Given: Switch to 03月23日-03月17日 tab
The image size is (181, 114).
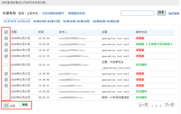Looking at the screenshot, I should [47, 21].
